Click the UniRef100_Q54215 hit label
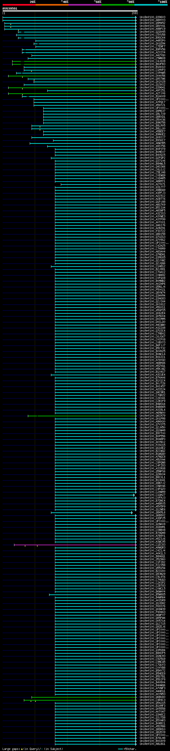170x751 pixels. [x=152, y=703]
